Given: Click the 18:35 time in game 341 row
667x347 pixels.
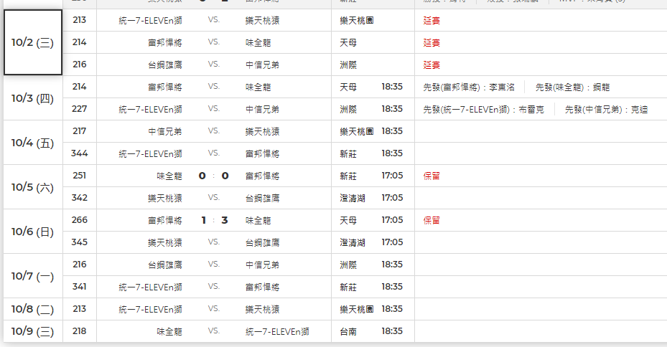Looking at the screenshot, I should (392, 287).
